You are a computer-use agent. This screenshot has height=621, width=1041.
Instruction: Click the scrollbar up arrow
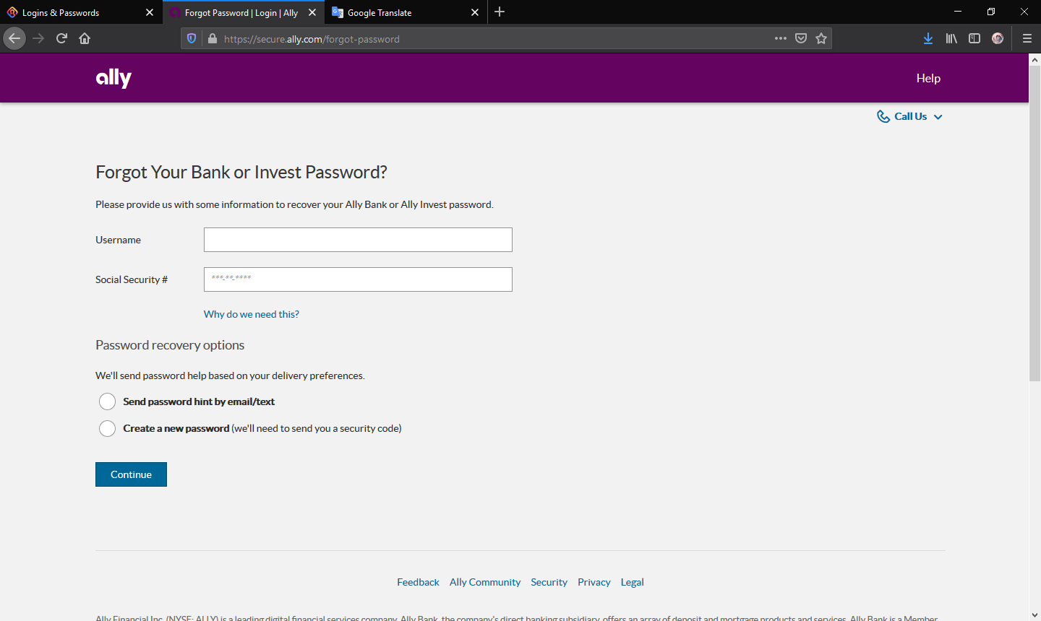coord(1034,59)
